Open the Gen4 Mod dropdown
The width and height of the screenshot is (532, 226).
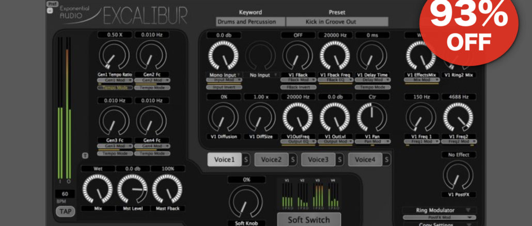[x=152, y=146]
